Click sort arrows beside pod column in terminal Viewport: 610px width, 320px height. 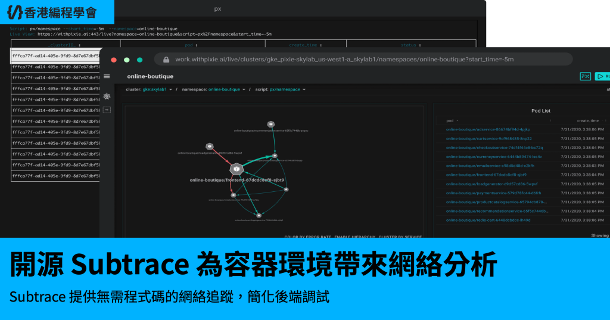[x=197, y=45]
